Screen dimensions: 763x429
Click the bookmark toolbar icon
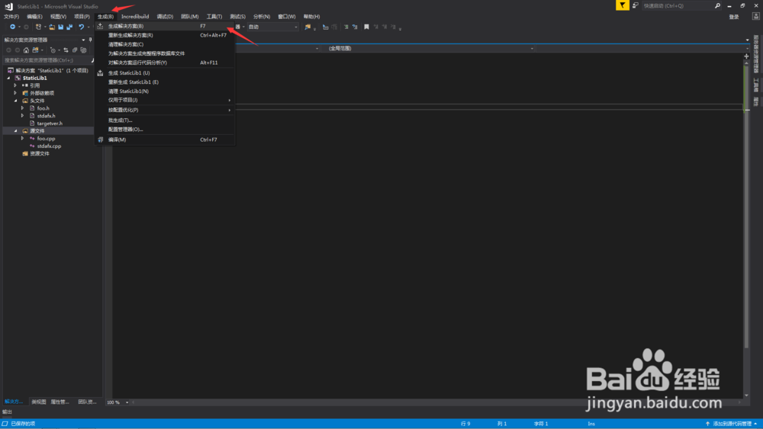(366, 27)
